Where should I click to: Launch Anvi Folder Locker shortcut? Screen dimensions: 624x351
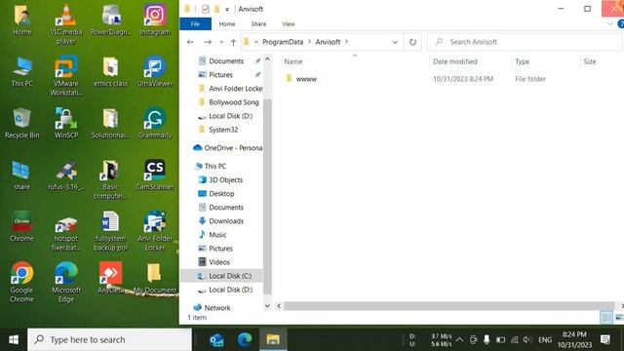coord(155,232)
